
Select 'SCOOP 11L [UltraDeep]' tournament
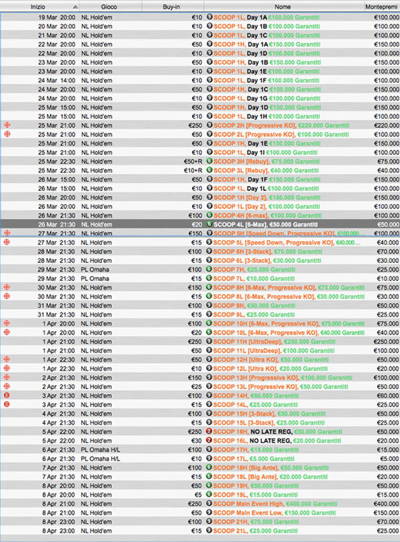[x=274, y=350]
